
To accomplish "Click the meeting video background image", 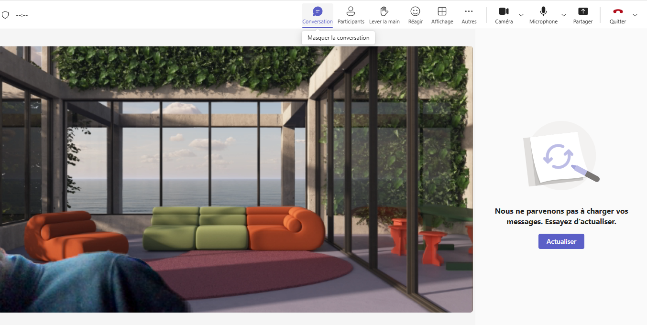I will [236, 179].
